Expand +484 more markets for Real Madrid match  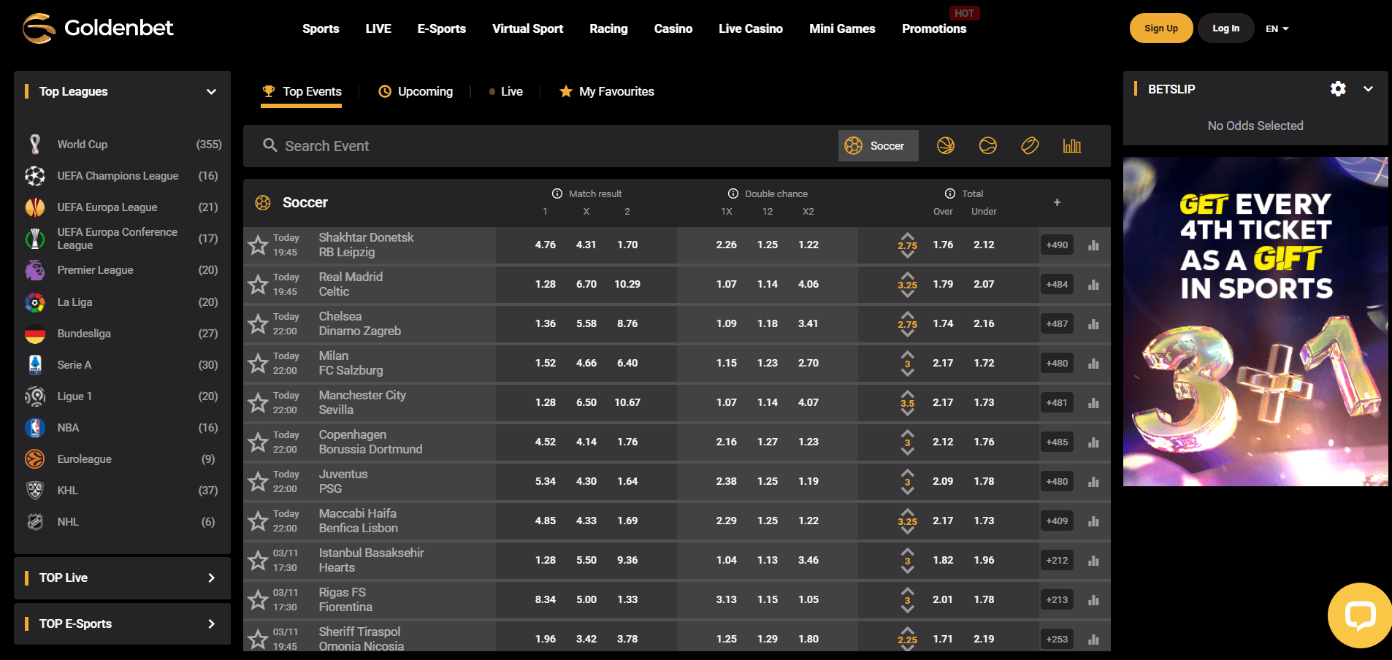coord(1057,285)
